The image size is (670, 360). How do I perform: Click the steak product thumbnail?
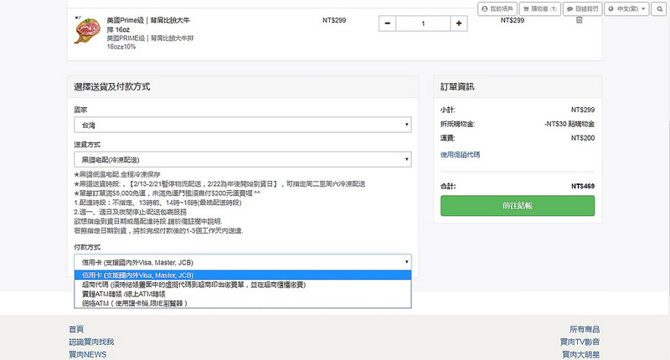click(x=85, y=31)
